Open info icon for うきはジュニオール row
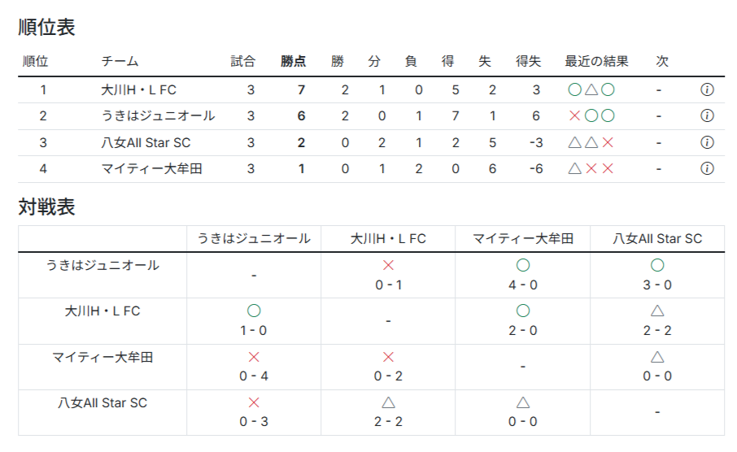This screenshot has width=737, height=452. pyautogui.click(x=707, y=115)
